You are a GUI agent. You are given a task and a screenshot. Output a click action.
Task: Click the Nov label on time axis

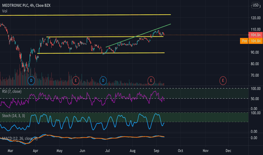pos(205,151)
